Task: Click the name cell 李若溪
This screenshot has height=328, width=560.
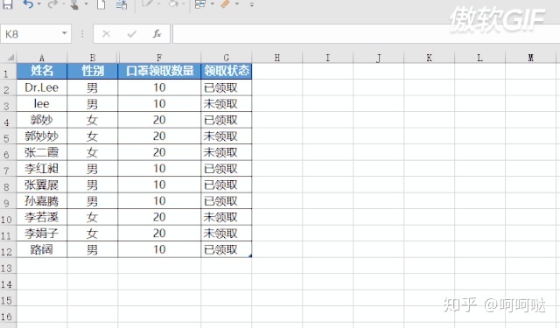Action: click(42, 217)
